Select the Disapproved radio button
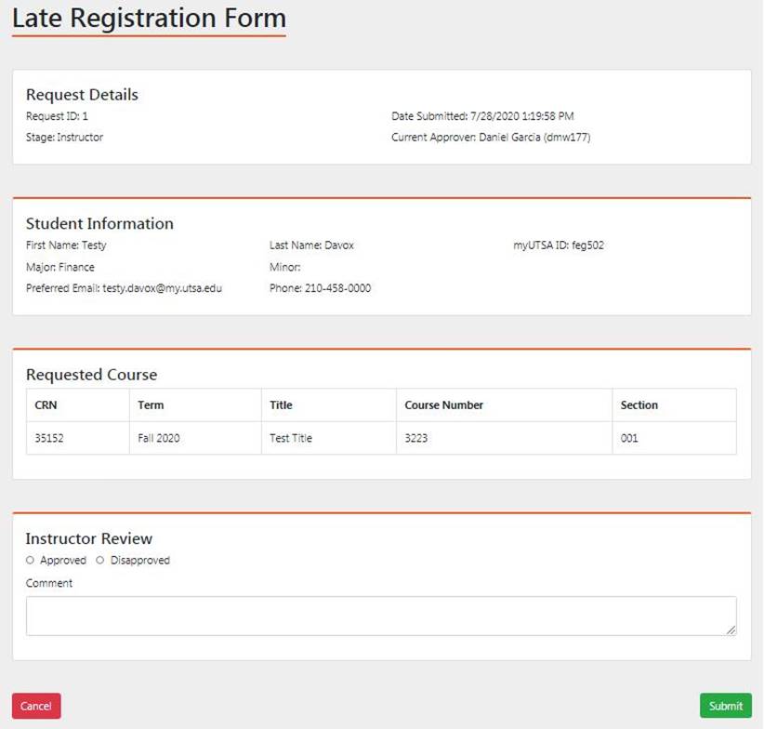This screenshot has height=729, width=764. [x=100, y=561]
